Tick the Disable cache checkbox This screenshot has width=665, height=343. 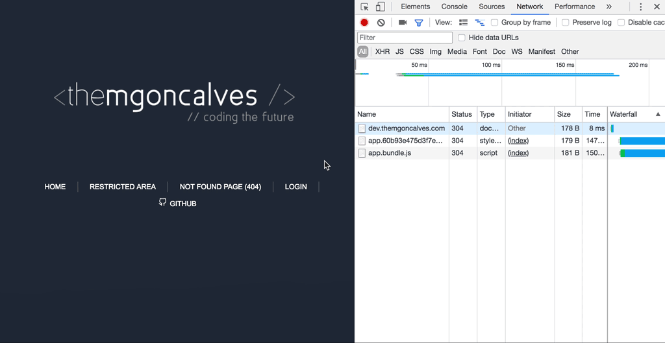[621, 23]
